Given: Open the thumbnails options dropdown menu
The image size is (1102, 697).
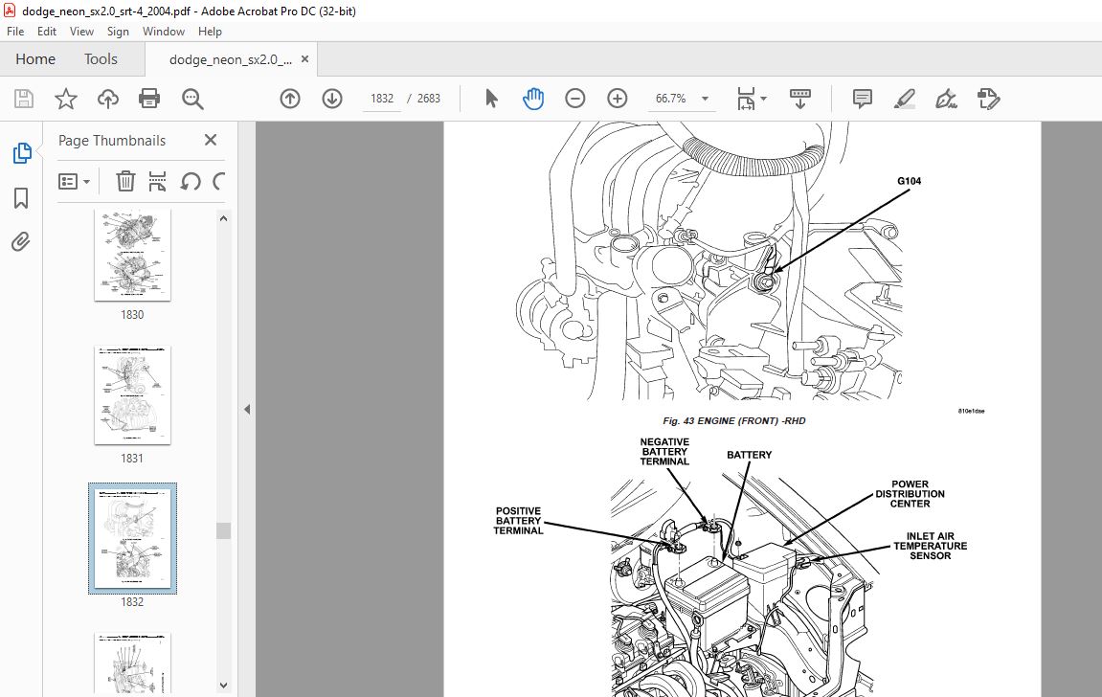Looking at the screenshot, I should pos(74,182).
